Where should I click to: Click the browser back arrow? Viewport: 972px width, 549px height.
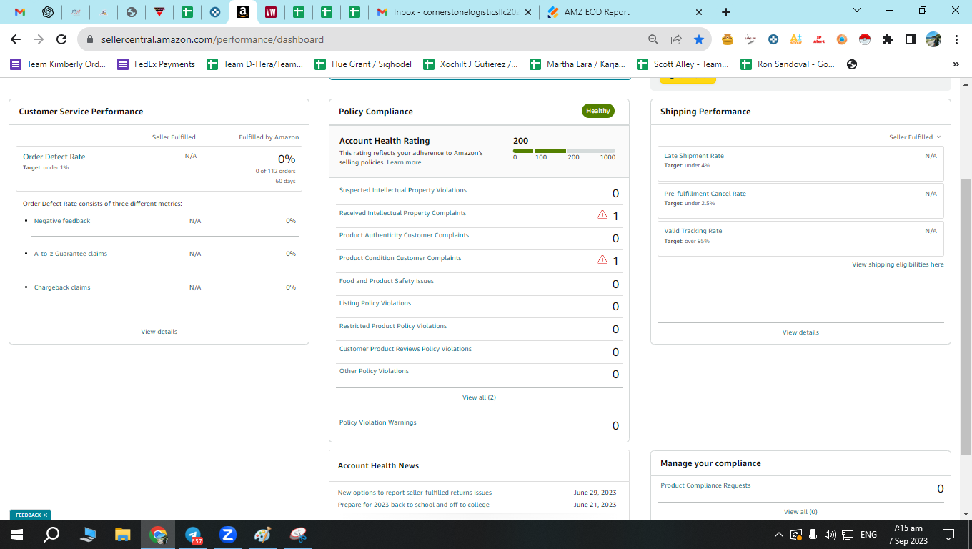coord(16,39)
